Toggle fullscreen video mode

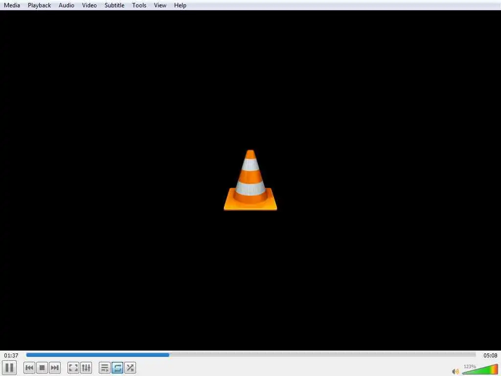click(x=73, y=368)
